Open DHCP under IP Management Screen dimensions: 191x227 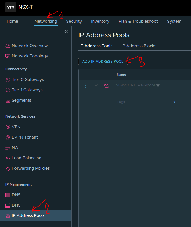18,205
